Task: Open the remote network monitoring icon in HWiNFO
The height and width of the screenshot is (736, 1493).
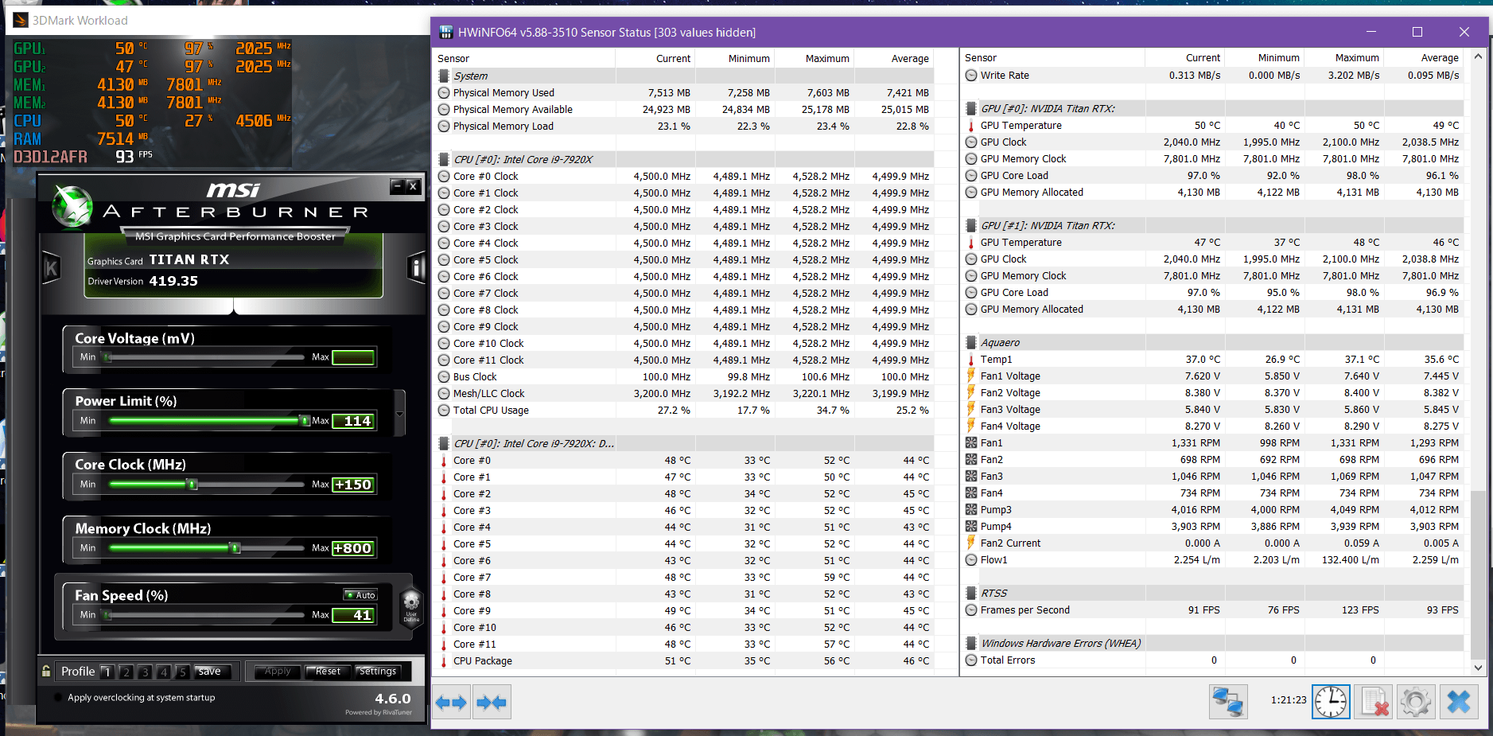Action: click(x=1228, y=702)
